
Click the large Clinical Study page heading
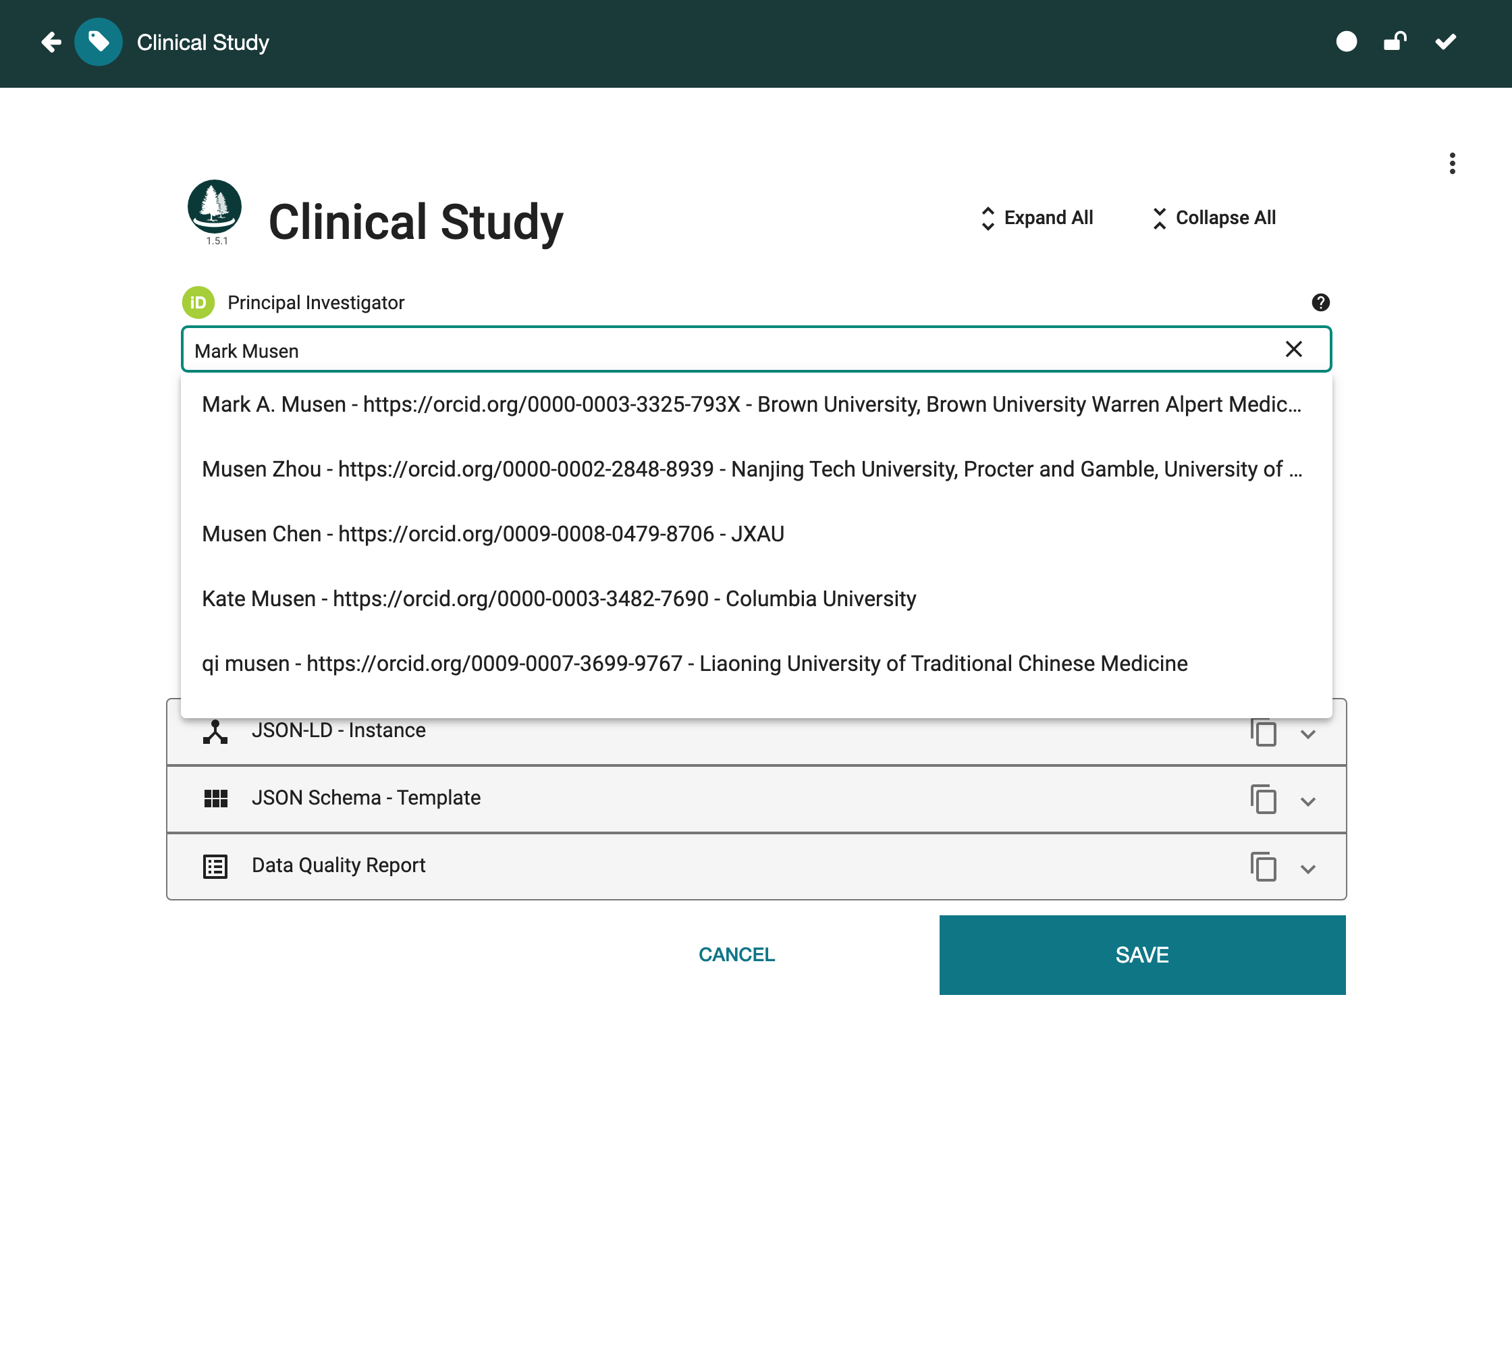coord(416,222)
